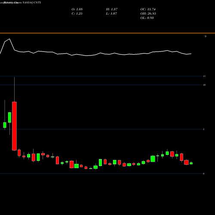Select the 'O: 1.08' open value
Screen dimensions: 215x215
click(77, 9)
